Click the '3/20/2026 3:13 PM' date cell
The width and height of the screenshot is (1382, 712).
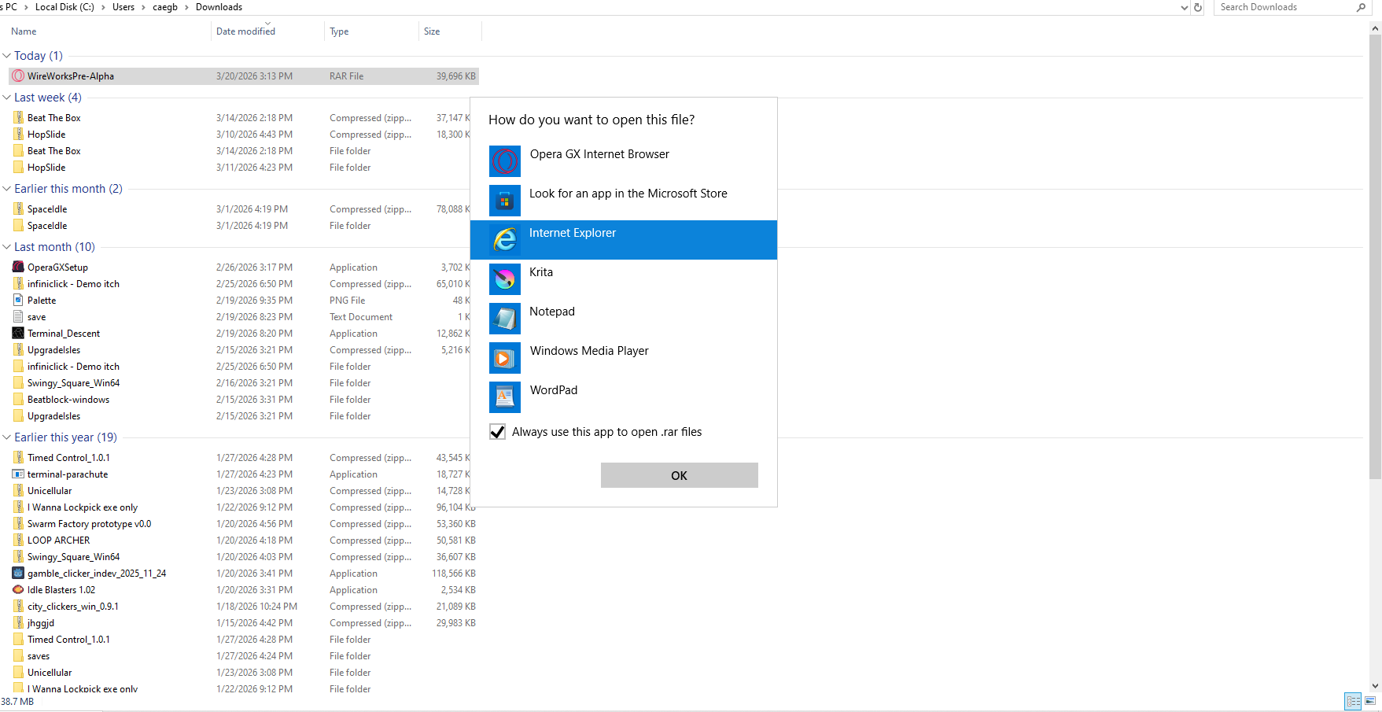click(x=254, y=76)
